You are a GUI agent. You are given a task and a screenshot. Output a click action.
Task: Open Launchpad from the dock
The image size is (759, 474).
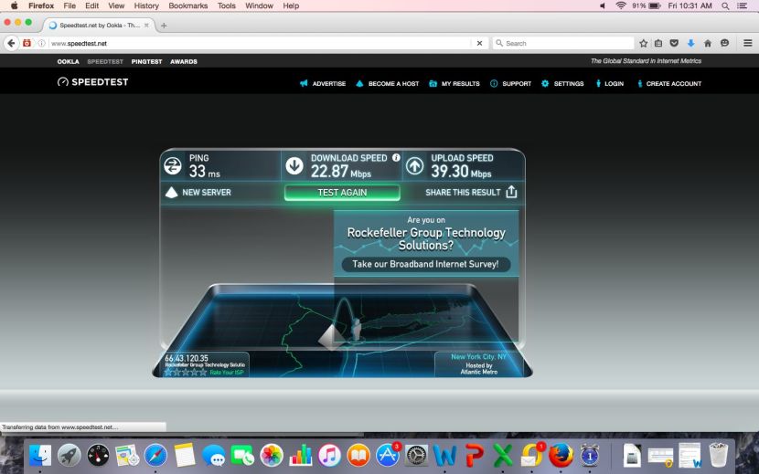pyautogui.click(x=69, y=455)
